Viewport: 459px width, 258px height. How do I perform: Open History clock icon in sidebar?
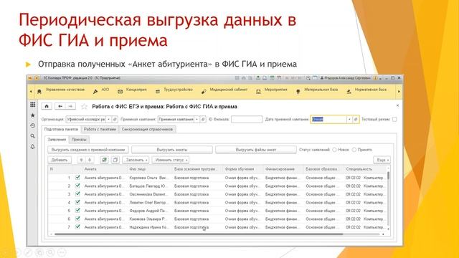(32, 125)
